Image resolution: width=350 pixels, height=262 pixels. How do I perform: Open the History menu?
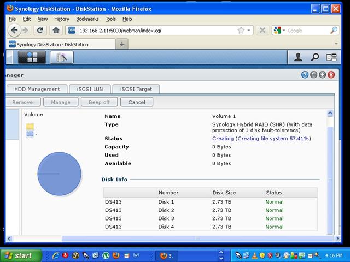click(62, 19)
